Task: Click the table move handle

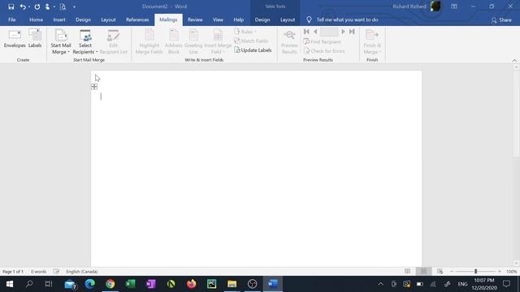Action: click(94, 87)
